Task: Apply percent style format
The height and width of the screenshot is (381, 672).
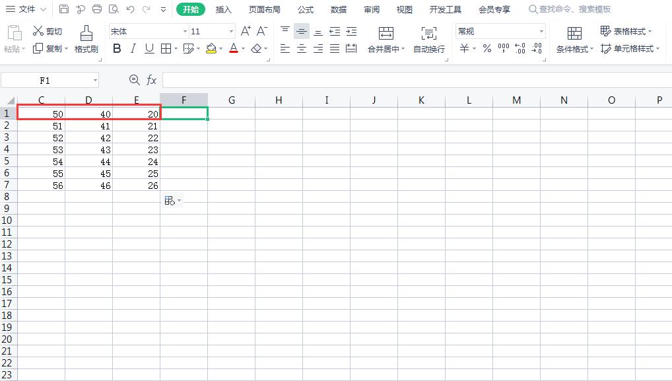Action: [x=487, y=48]
